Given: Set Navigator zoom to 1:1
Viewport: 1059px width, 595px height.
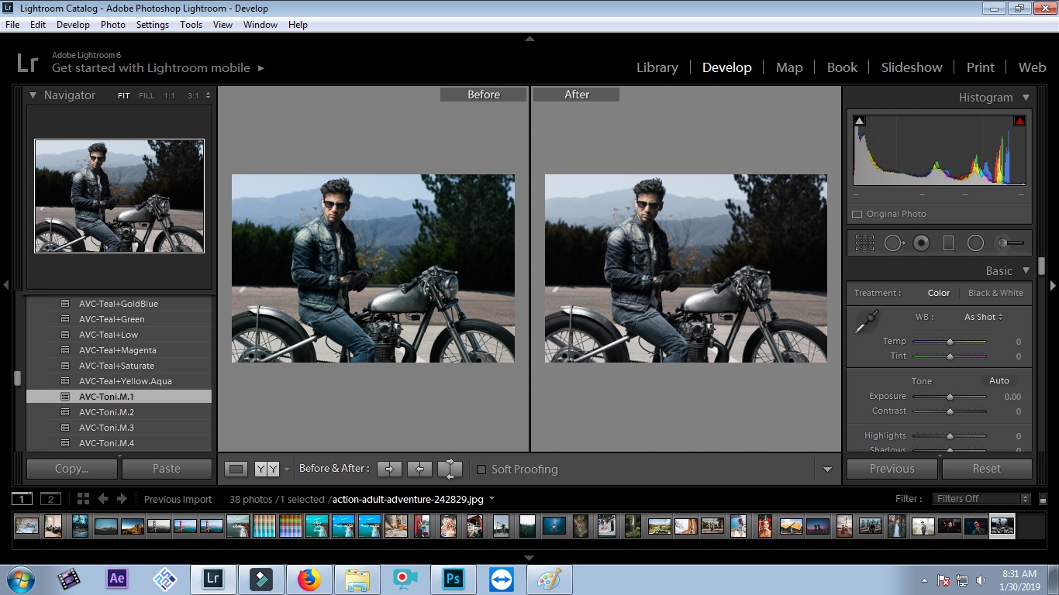Looking at the screenshot, I should 169,96.
